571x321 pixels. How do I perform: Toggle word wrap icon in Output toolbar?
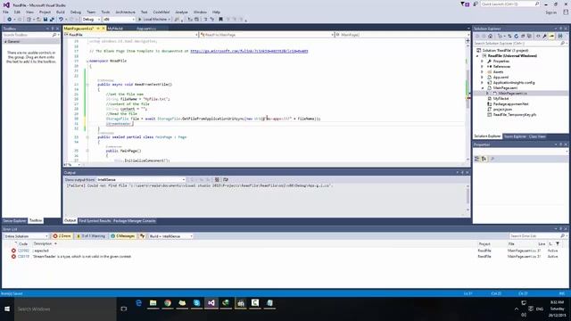pyautogui.click(x=226, y=179)
